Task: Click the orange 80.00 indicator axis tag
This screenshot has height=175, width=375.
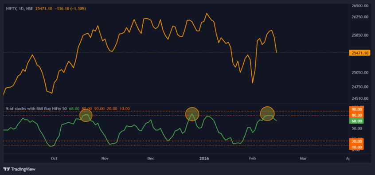Action: coord(356,115)
